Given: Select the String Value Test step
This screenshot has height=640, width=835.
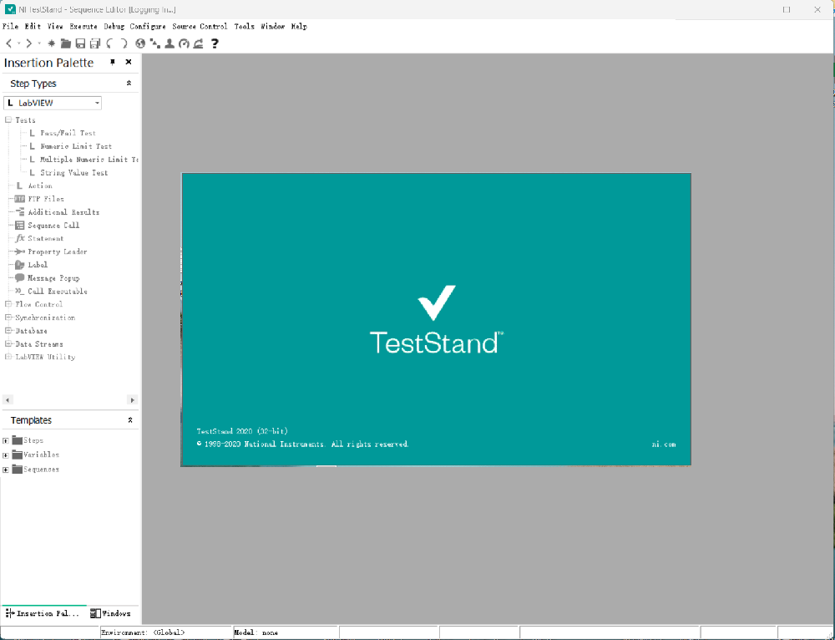Looking at the screenshot, I should (x=68, y=173).
